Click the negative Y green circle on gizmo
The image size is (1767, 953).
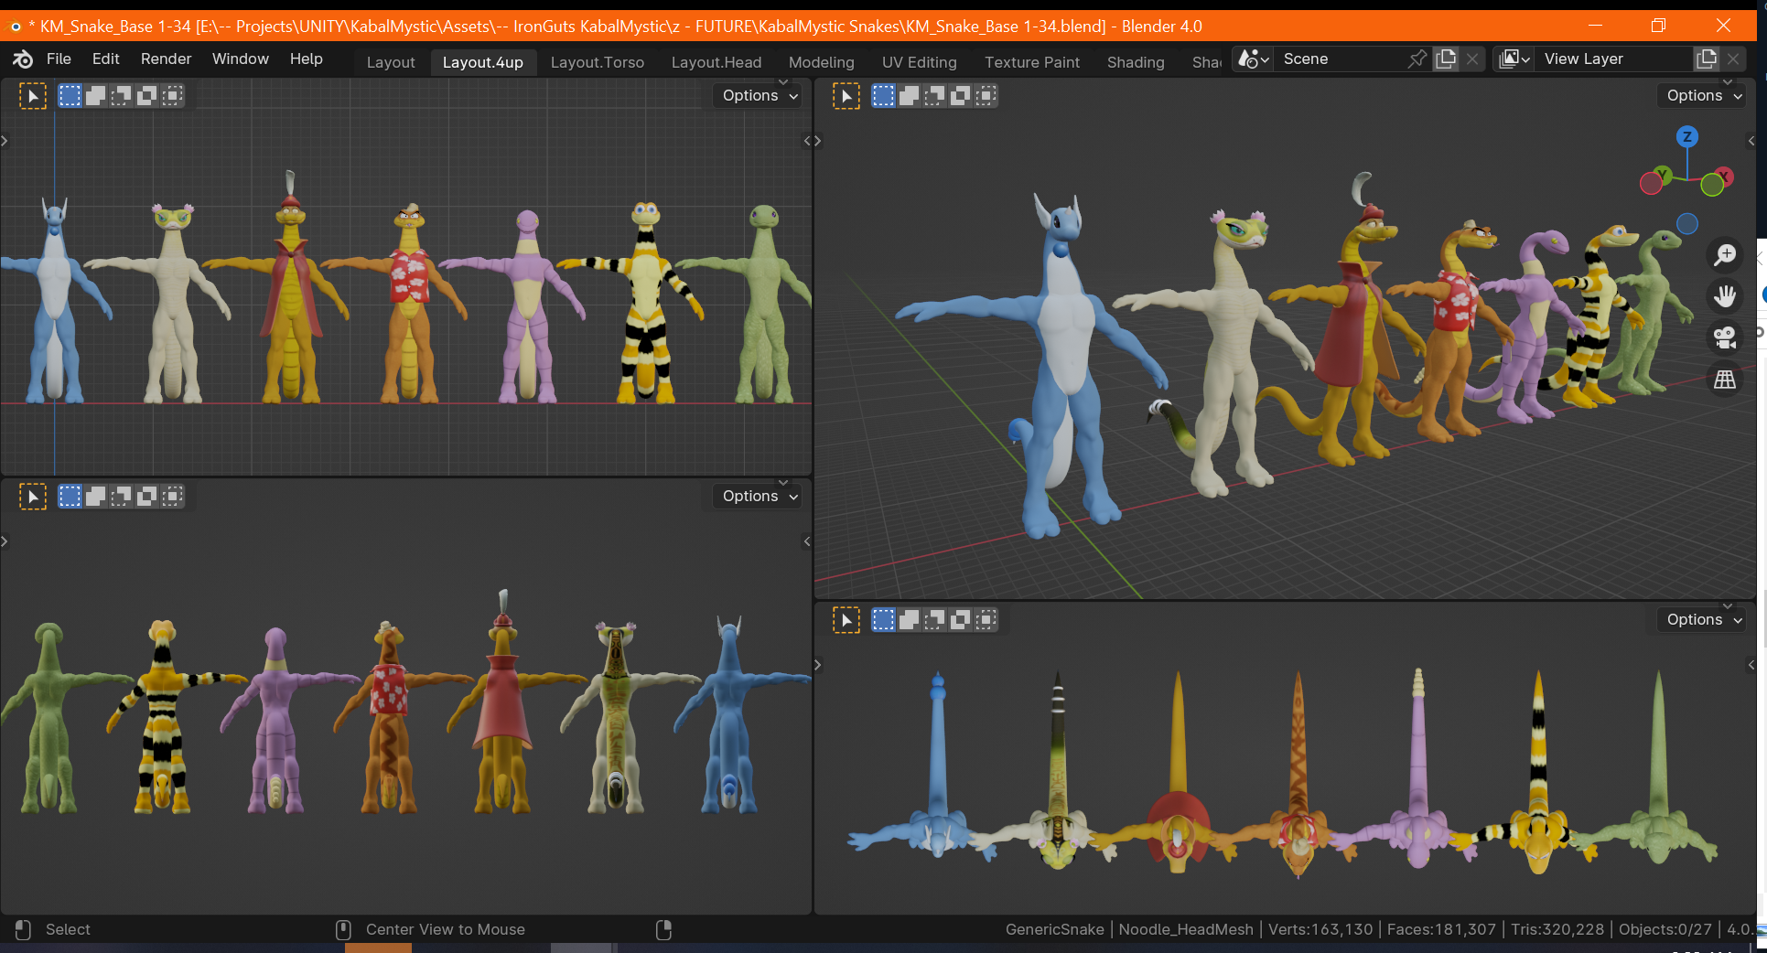click(1712, 186)
